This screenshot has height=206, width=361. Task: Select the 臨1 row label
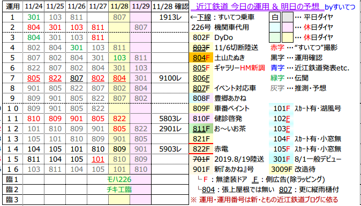[x=12, y=179]
